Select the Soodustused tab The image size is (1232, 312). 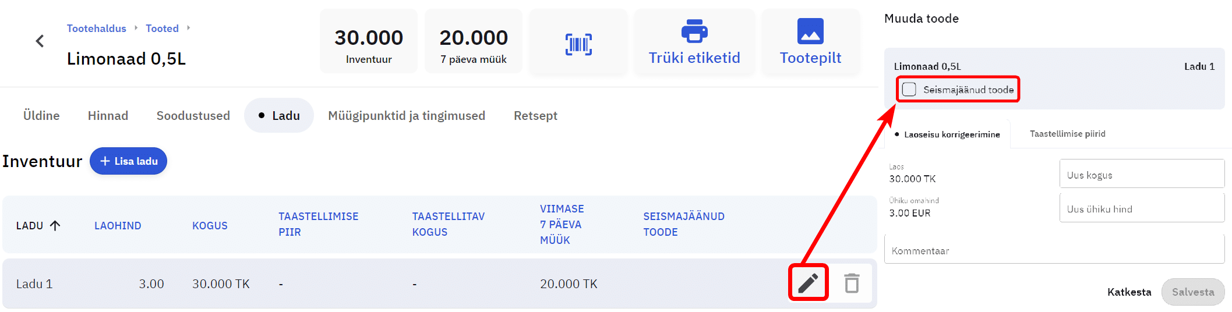(193, 116)
